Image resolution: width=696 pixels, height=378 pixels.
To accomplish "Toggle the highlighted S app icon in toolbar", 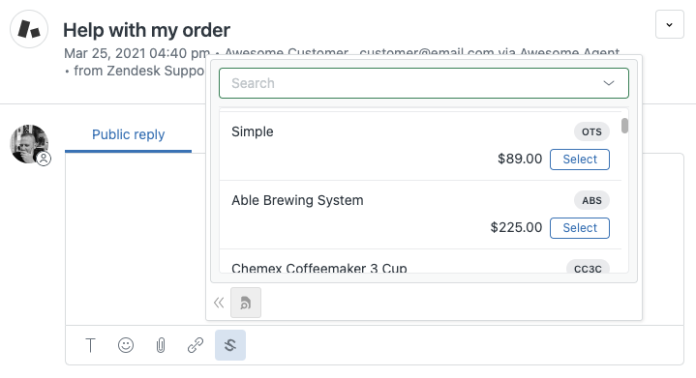I will pos(230,345).
